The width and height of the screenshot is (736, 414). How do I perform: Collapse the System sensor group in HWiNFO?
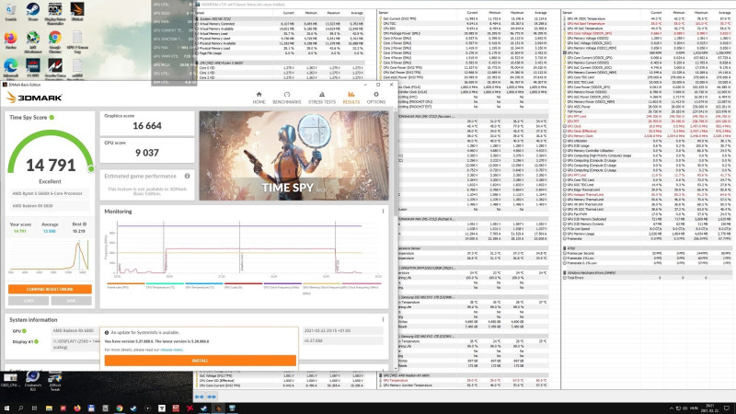(x=197, y=18)
